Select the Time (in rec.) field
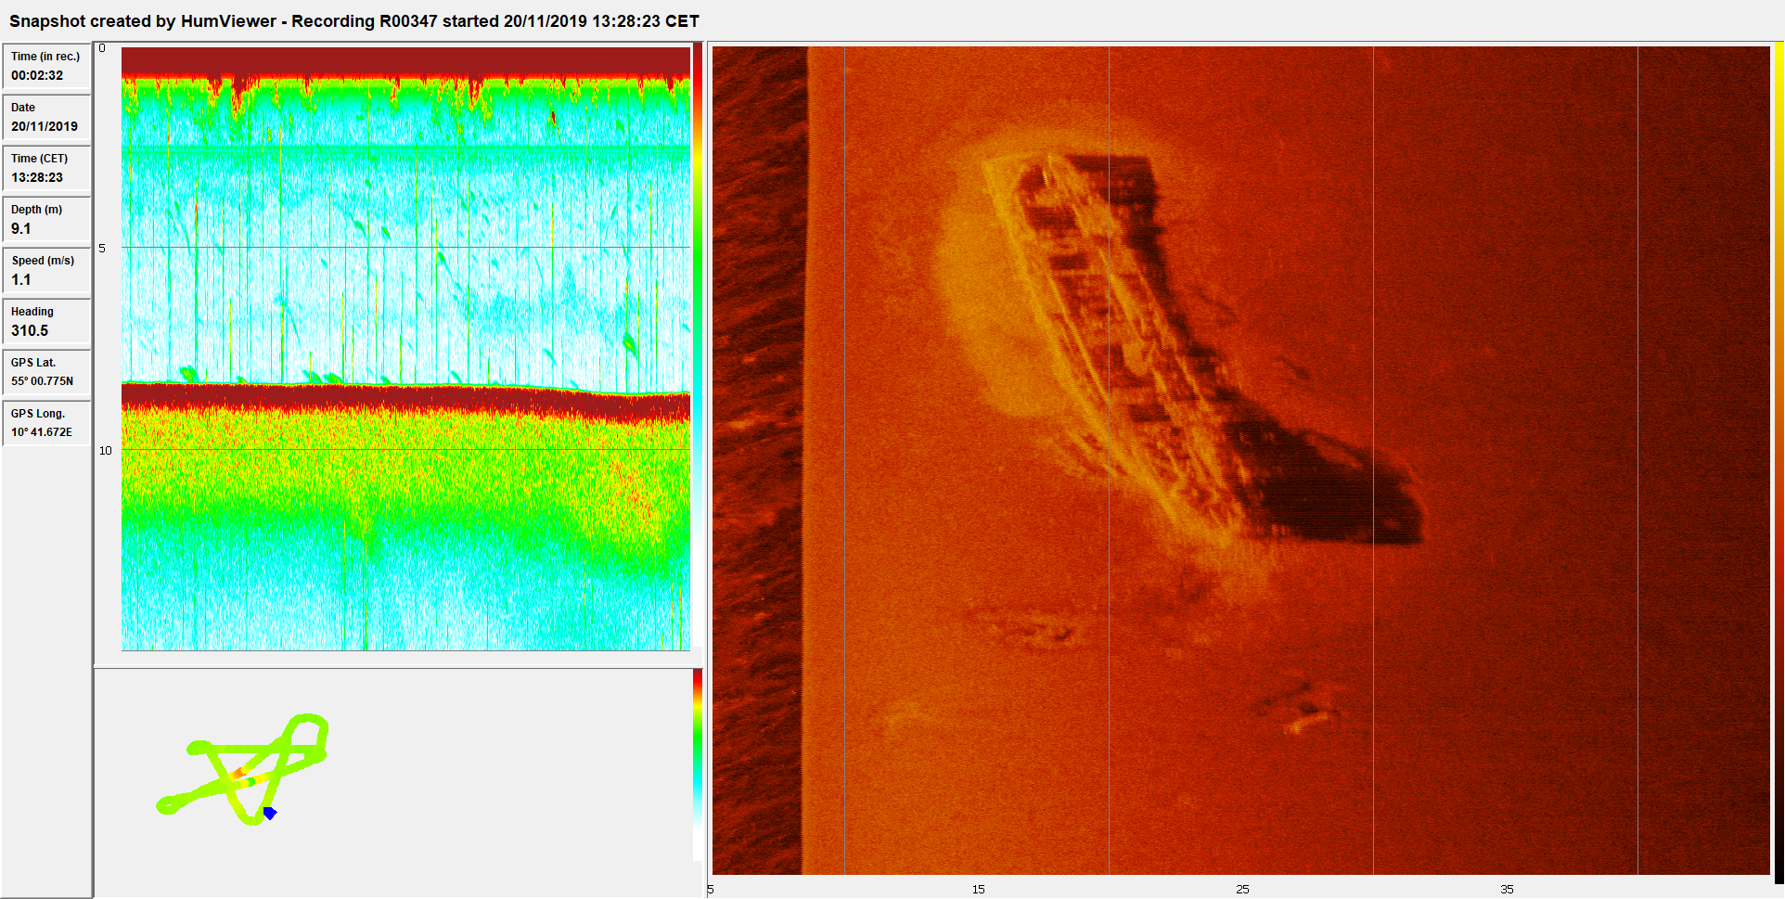The height and width of the screenshot is (899, 1785). click(x=46, y=67)
